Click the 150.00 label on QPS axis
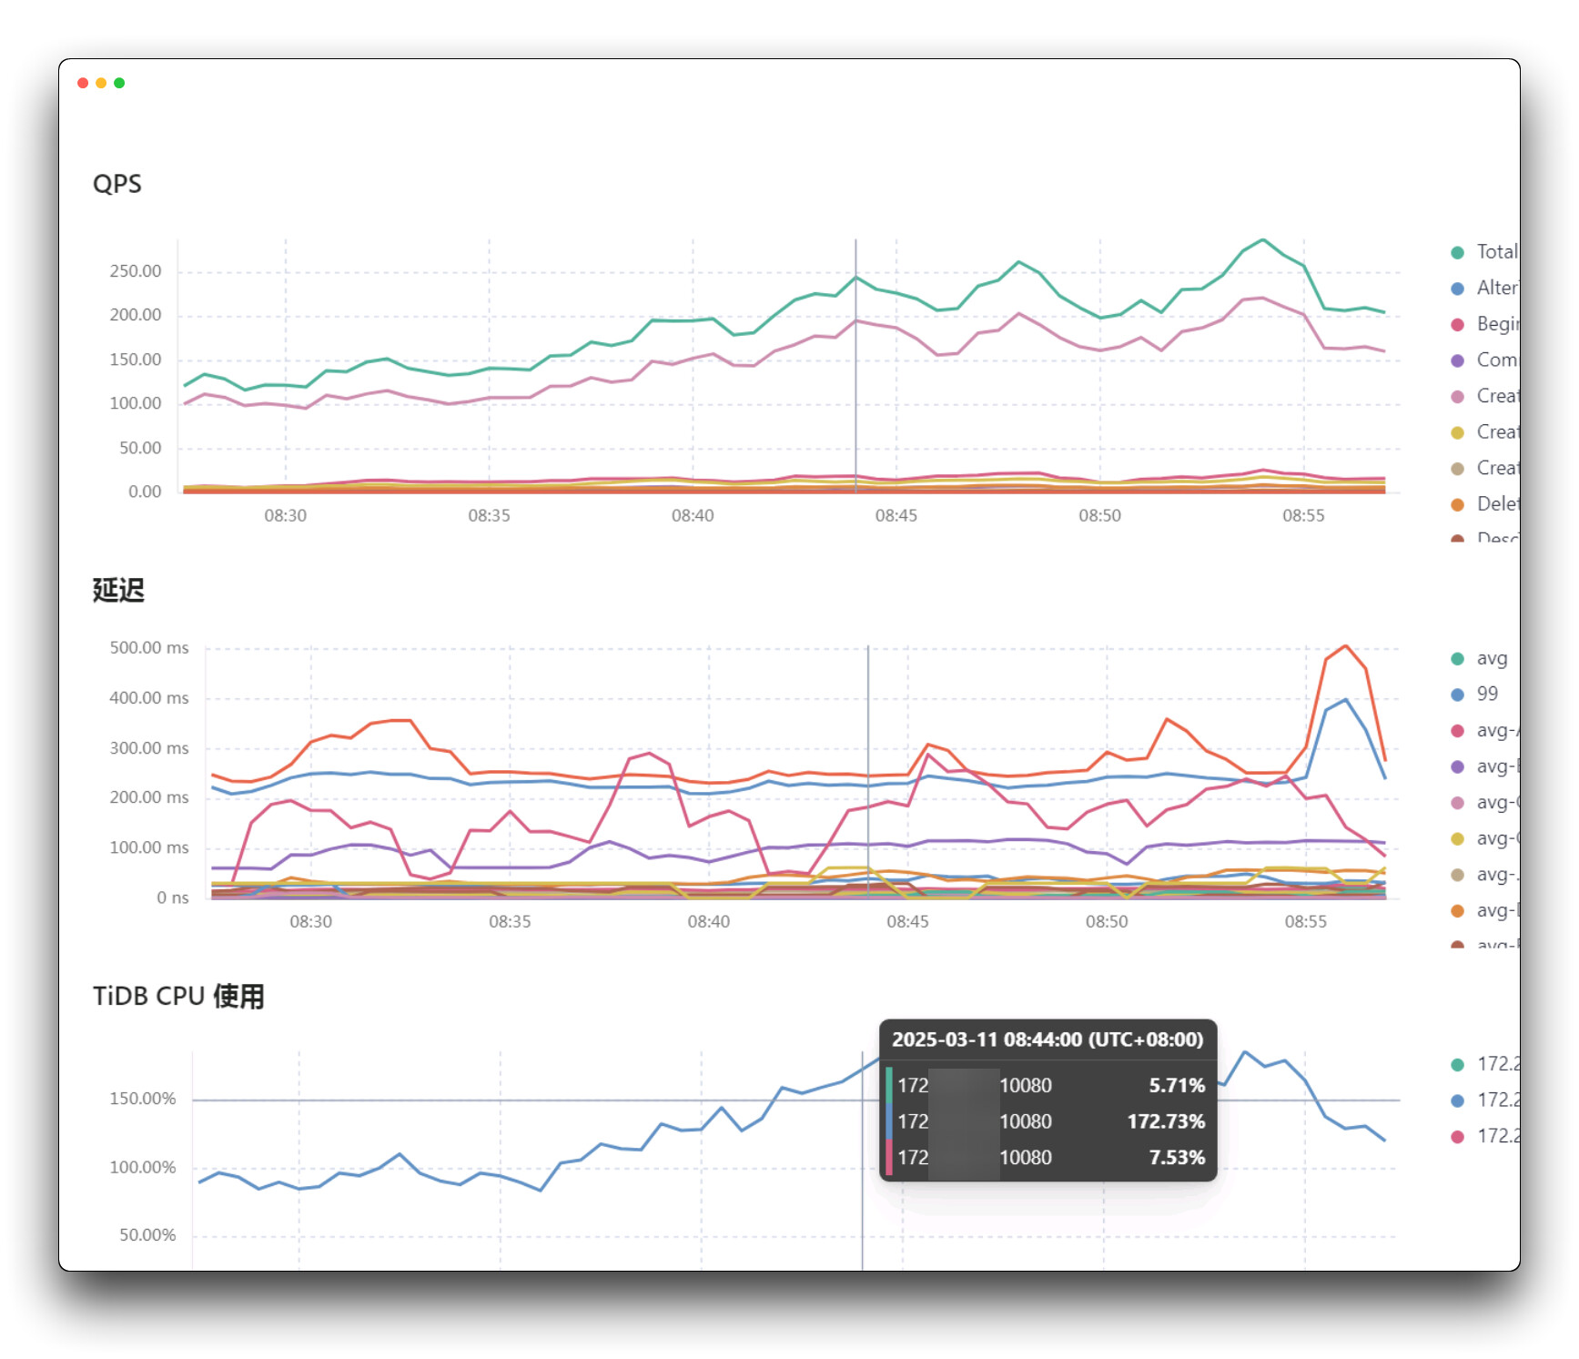Screen dimensions: 1579x1359 (x=136, y=360)
